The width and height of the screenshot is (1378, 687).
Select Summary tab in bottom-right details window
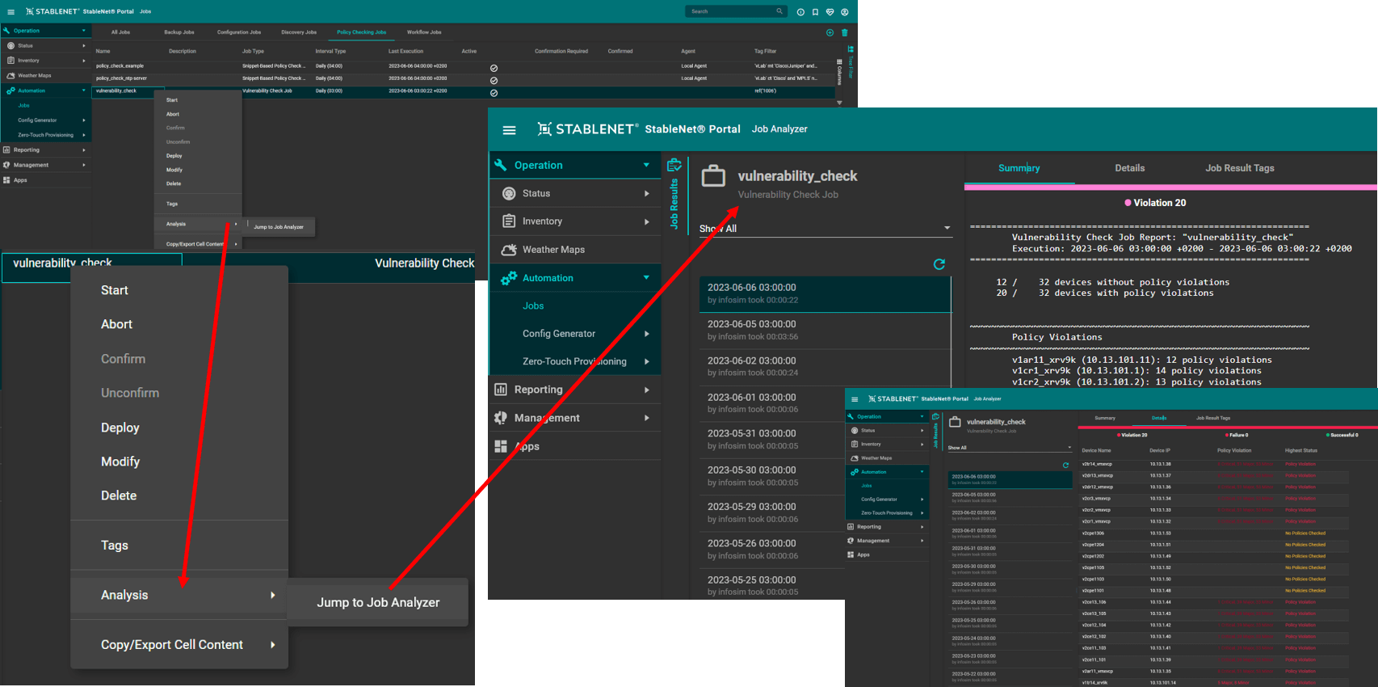click(1104, 418)
